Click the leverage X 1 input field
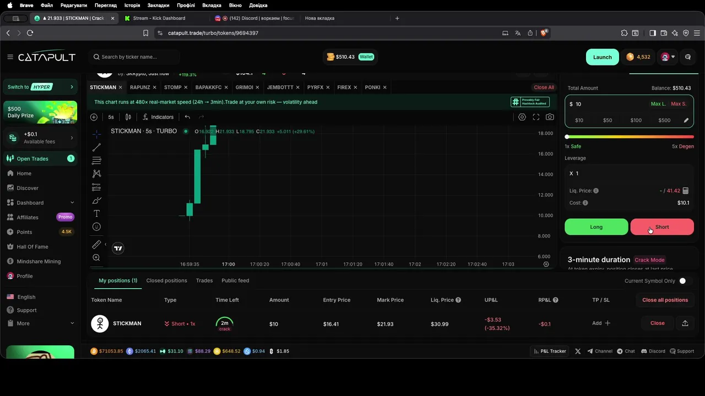This screenshot has height=396, width=705. tap(629, 173)
